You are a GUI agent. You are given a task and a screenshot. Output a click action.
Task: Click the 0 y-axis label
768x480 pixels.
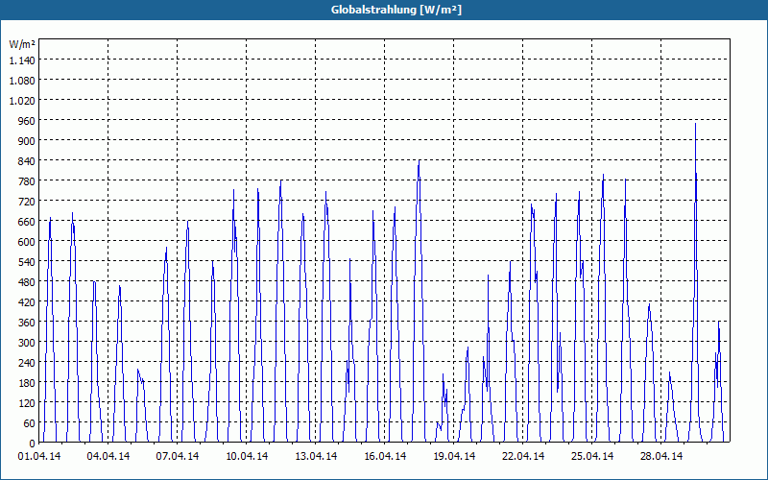point(33,443)
